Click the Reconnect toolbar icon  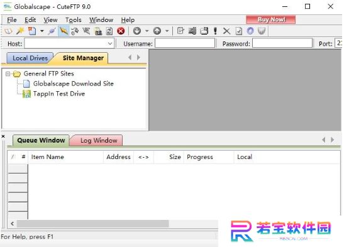coord(75,31)
